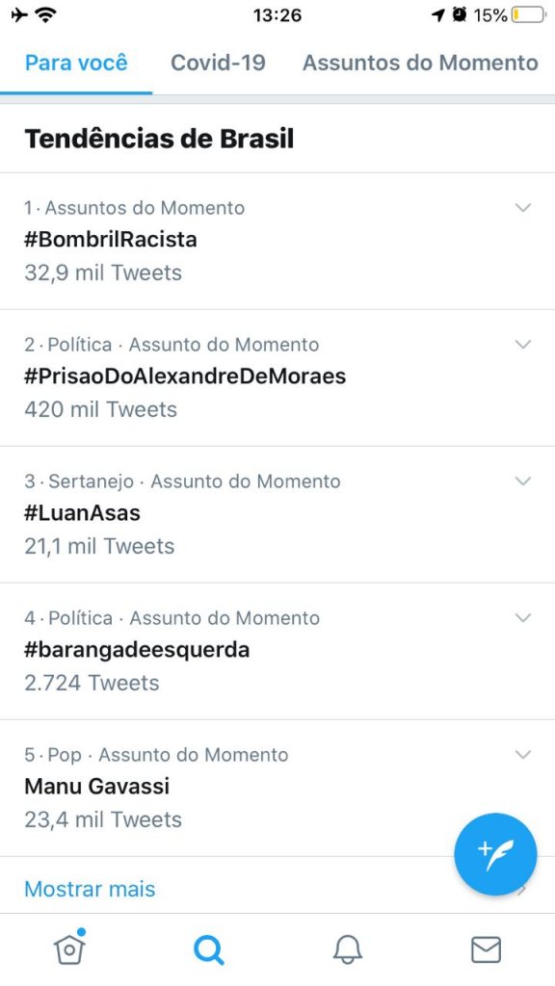Select the Para você tab
Screen dimensions: 555x986
point(76,63)
